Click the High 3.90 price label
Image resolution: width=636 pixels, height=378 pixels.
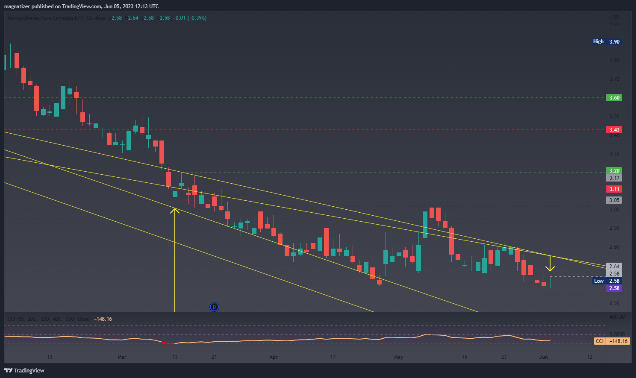coord(606,41)
